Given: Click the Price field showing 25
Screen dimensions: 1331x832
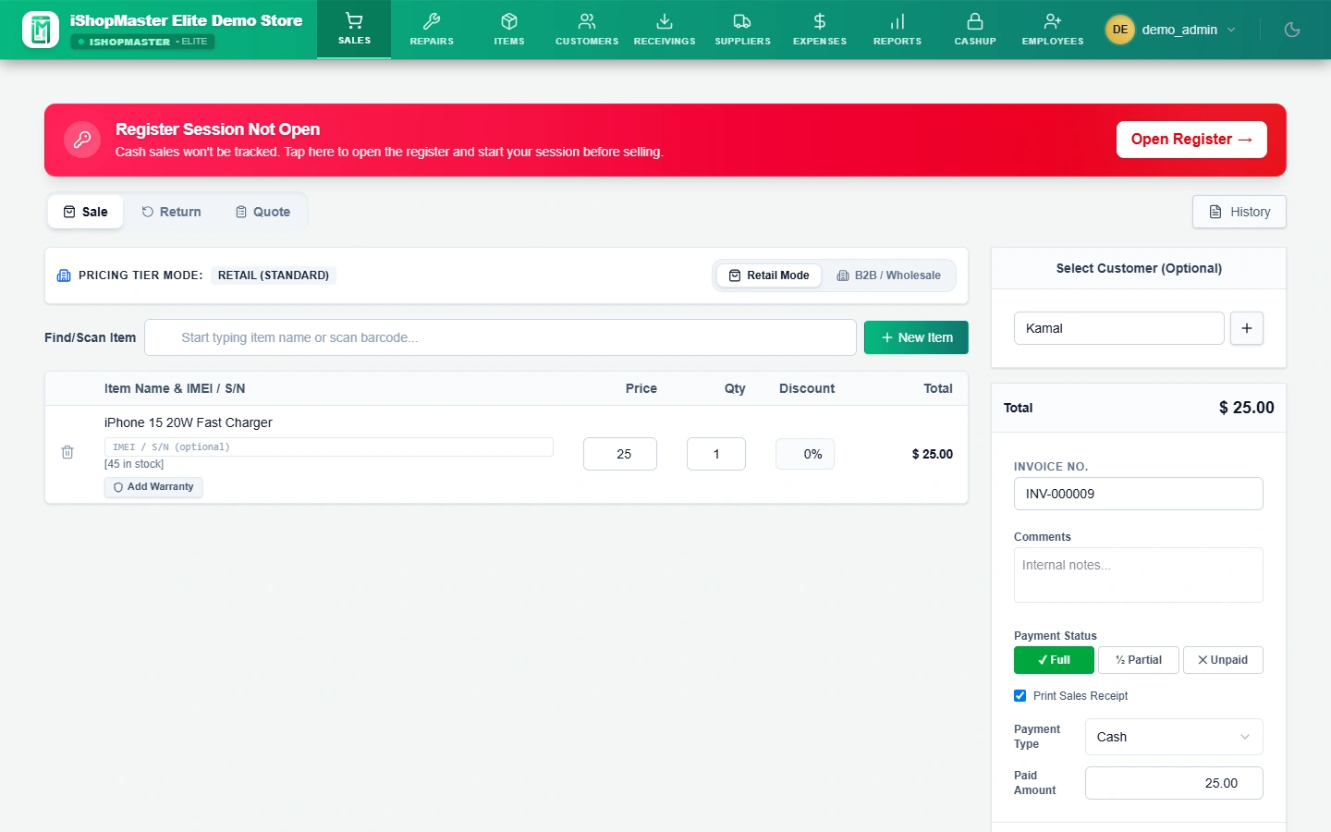Looking at the screenshot, I should (620, 454).
